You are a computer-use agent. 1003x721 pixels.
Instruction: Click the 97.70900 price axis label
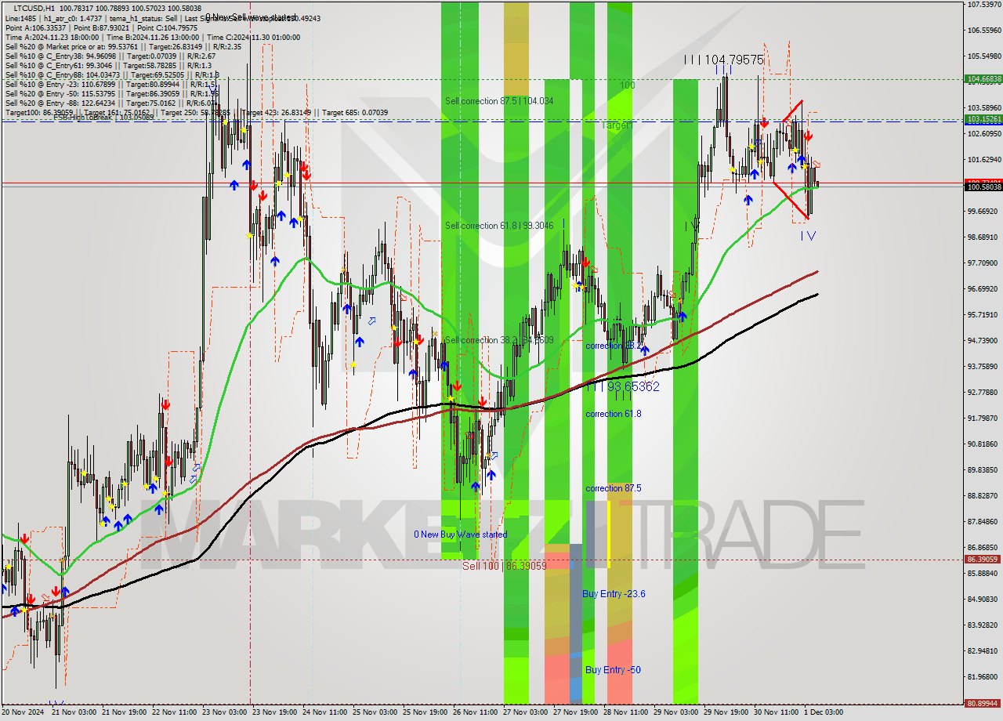984,263
